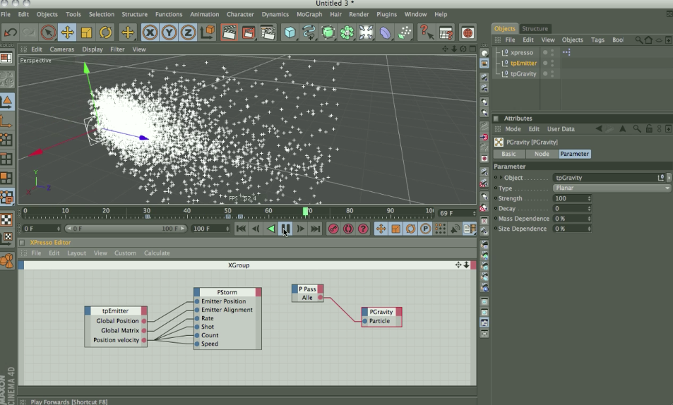Viewport: 673px width, 405px height.
Task: Select the Live Selection tool
Action: 49,32
